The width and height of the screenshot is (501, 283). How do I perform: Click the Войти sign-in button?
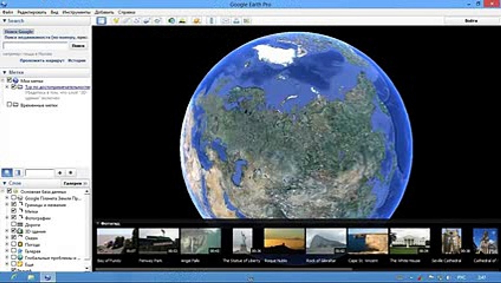pos(471,21)
